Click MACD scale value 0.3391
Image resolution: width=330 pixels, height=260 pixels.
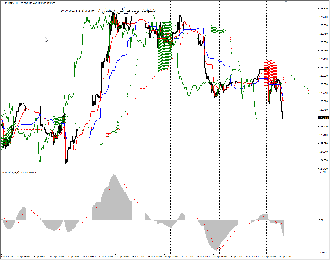click(322, 172)
